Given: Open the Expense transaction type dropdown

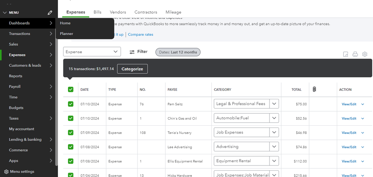Looking at the screenshot, I should pyautogui.click(x=92, y=52).
